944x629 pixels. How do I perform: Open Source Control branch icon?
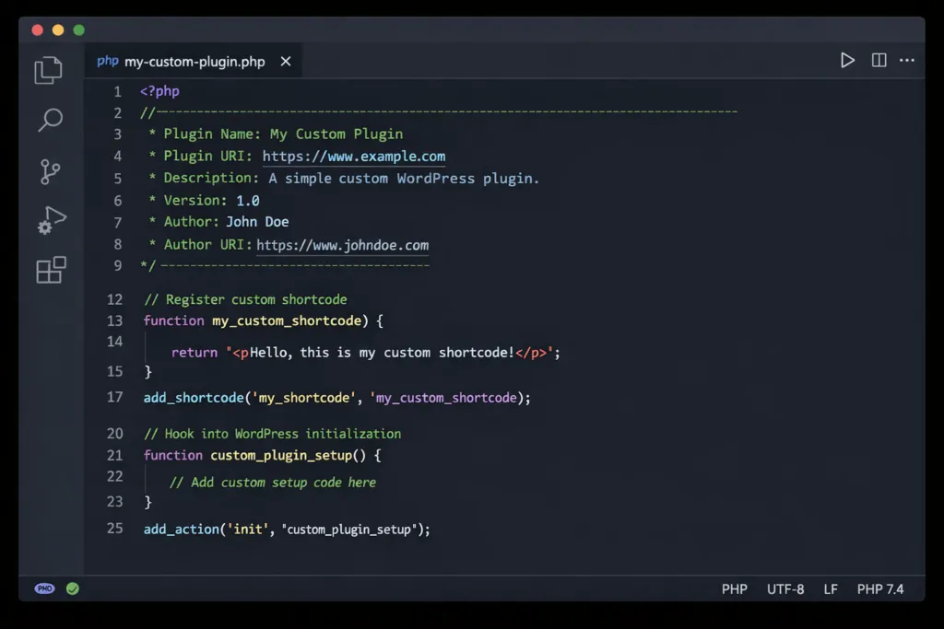tap(50, 171)
